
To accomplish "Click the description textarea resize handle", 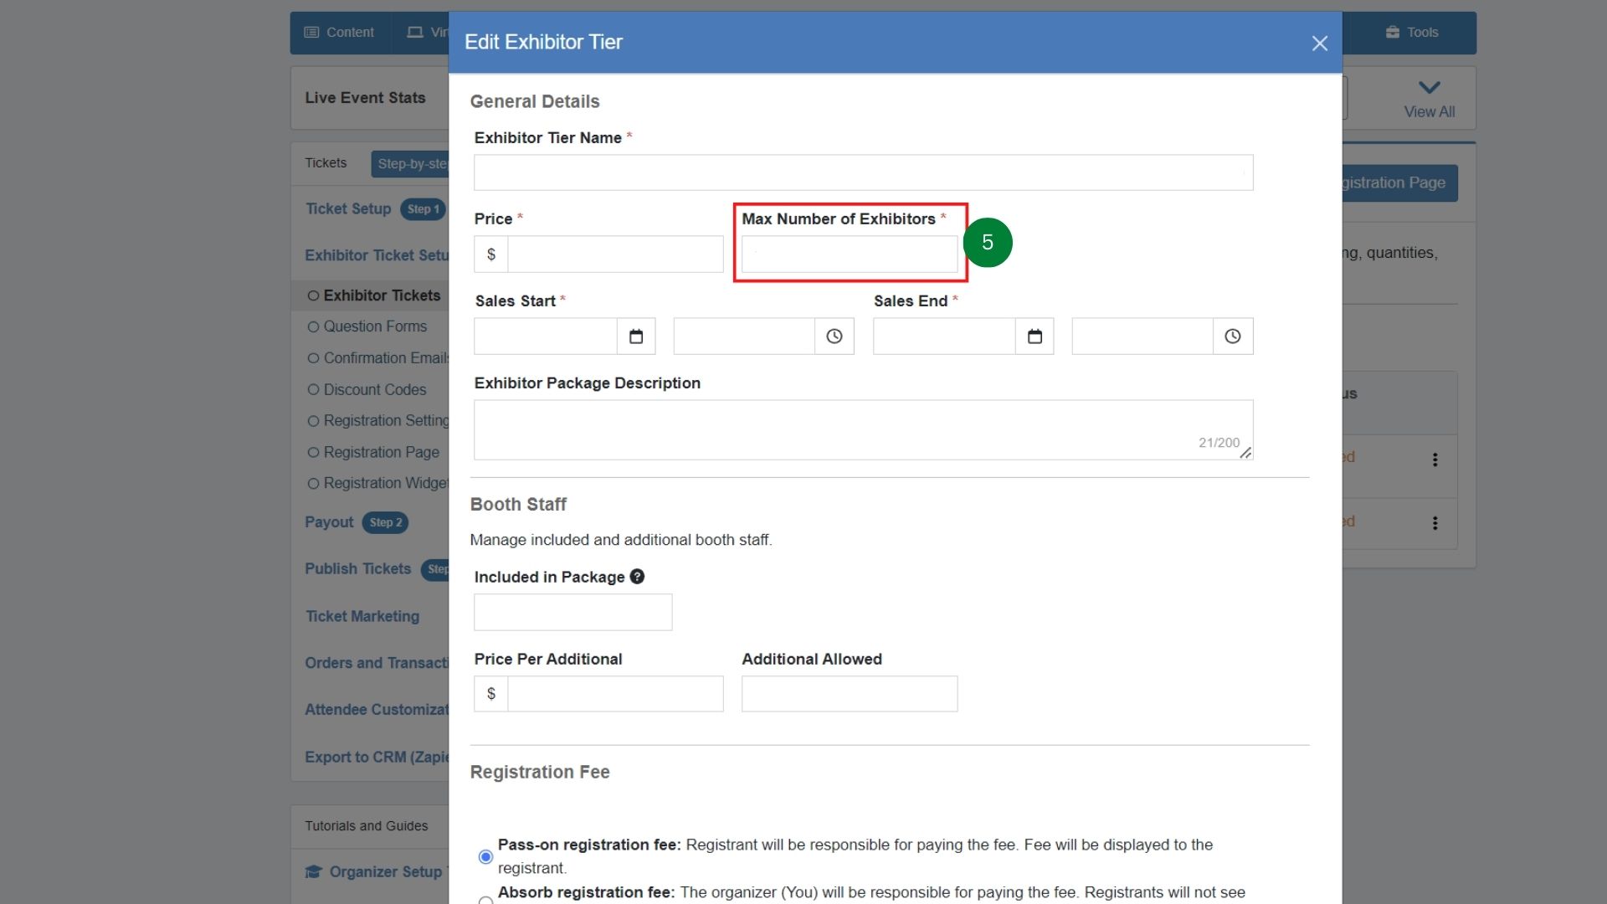I will pyautogui.click(x=1245, y=453).
